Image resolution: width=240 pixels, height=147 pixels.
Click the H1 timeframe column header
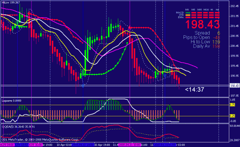pyautogui.click(x=212, y=10)
